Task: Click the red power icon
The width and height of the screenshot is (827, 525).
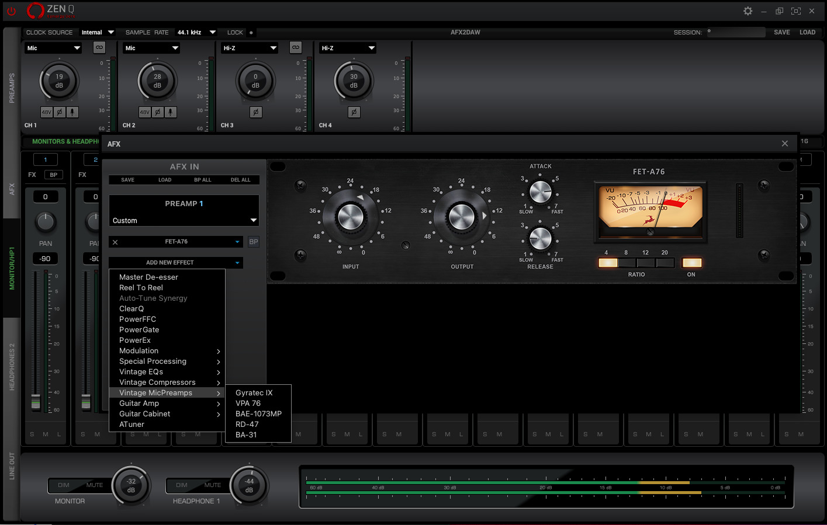Action: (11, 11)
